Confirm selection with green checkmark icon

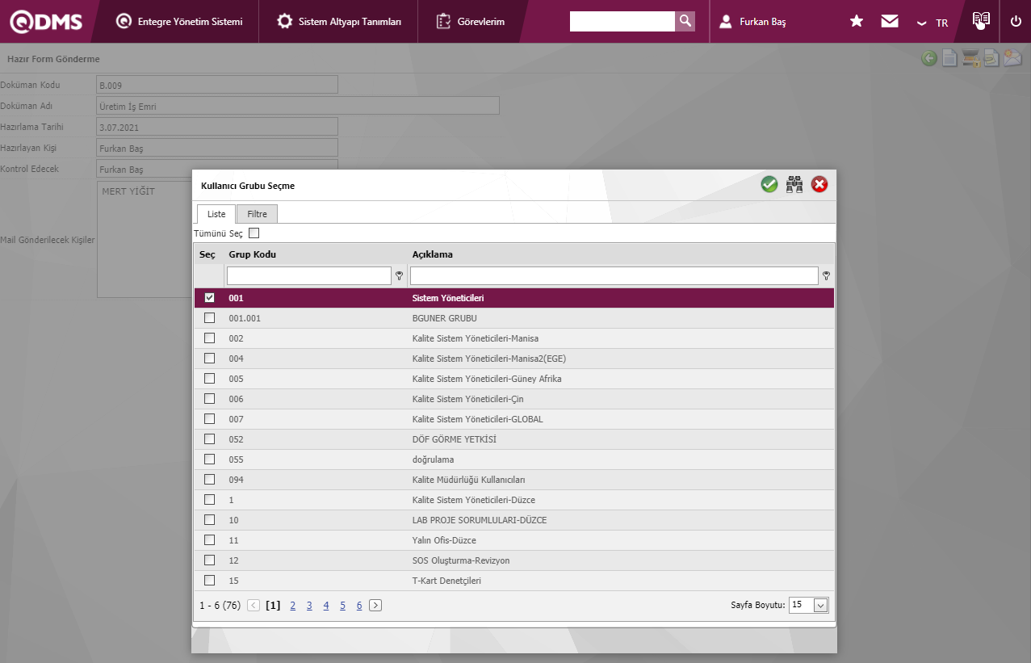[769, 185]
